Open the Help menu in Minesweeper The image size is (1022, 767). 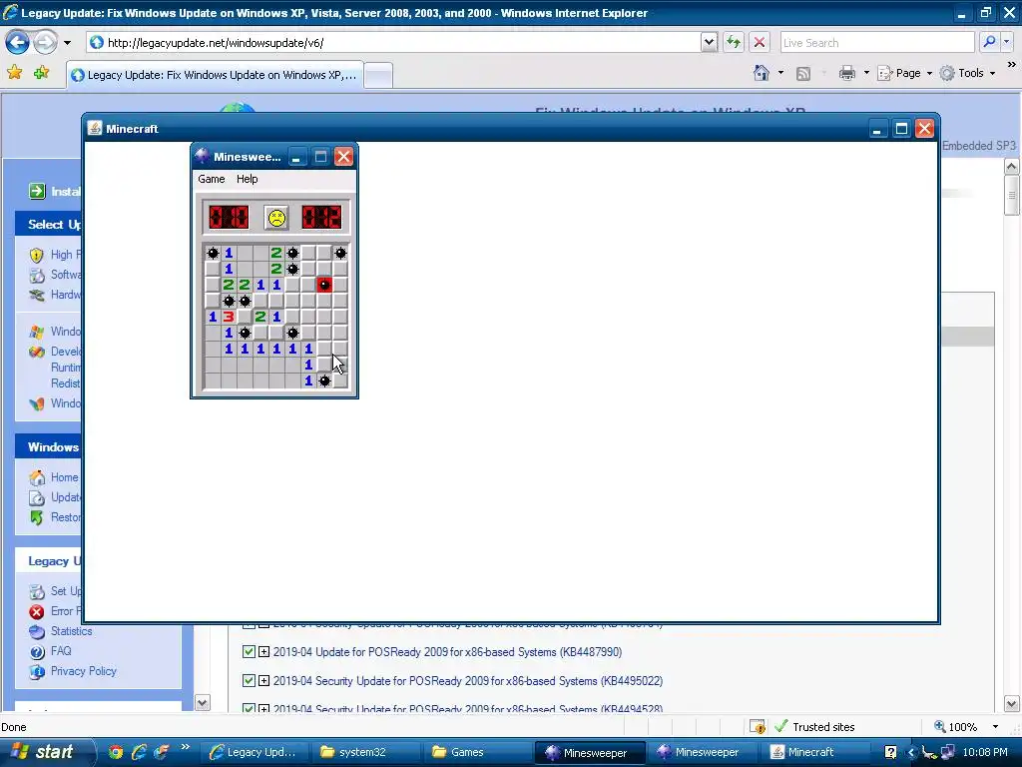coord(248,179)
